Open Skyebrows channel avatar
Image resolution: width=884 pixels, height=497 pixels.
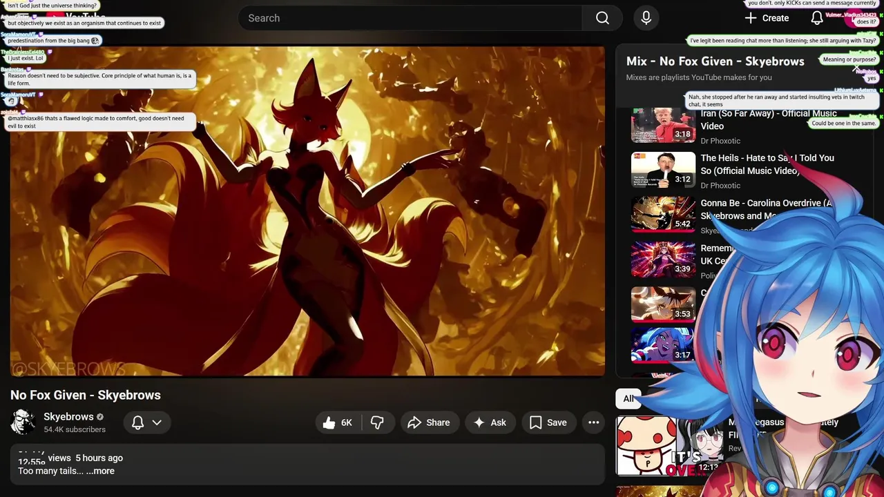pos(23,422)
